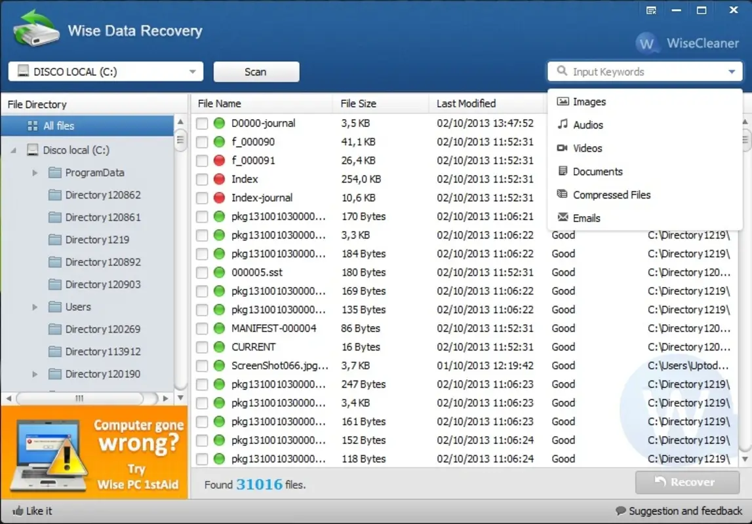Select Emails from the filter menu
The image size is (752, 524).
click(x=587, y=217)
